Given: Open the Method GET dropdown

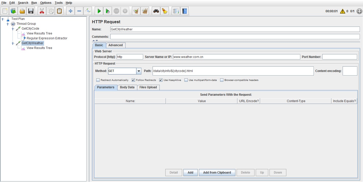Looking at the screenshot, I should [x=139, y=71].
